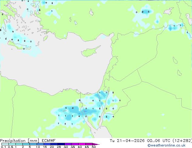Click the legend label '50'
The image size is (192, 148).
(94, 147)
